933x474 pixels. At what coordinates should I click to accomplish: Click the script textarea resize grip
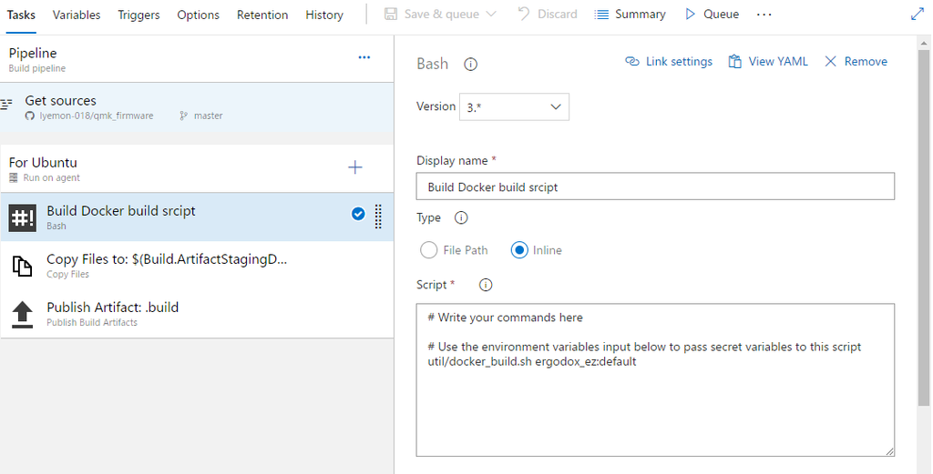(x=889, y=451)
